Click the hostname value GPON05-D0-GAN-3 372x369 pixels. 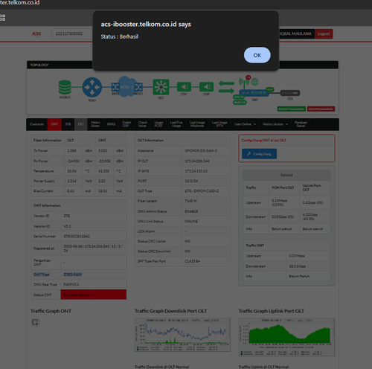[x=201, y=150]
